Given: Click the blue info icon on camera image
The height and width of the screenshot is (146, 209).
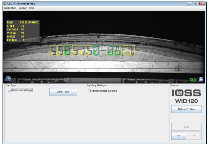Looking at the screenshot, I should click(8, 79).
